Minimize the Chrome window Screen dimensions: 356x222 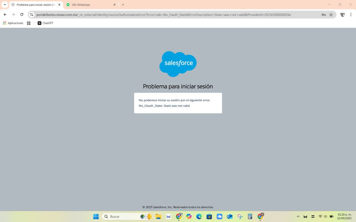coord(330,4)
